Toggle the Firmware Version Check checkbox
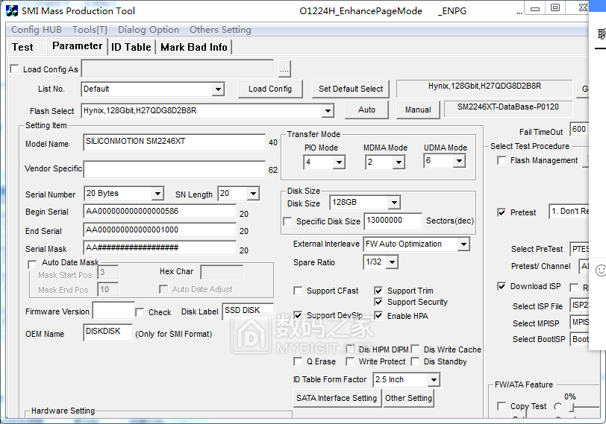The height and width of the screenshot is (424, 606). pos(140,312)
